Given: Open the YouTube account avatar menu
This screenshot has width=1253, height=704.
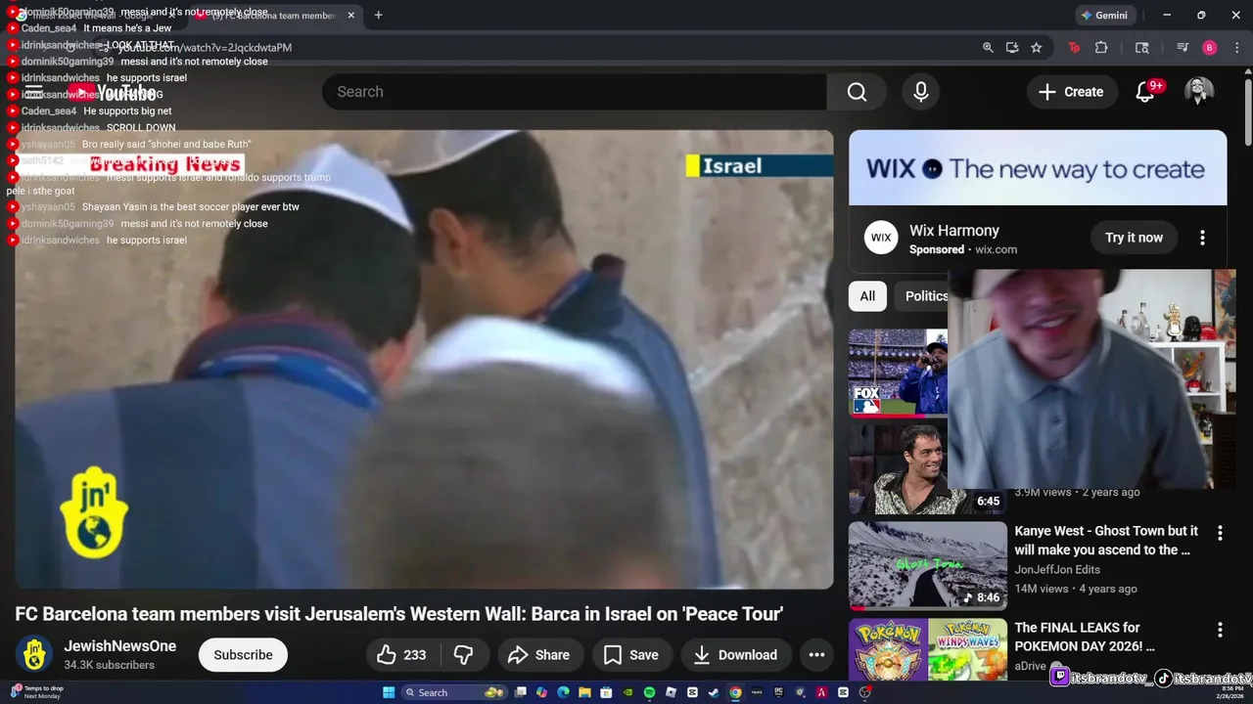Looking at the screenshot, I should pyautogui.click(x=1199, y=92).
